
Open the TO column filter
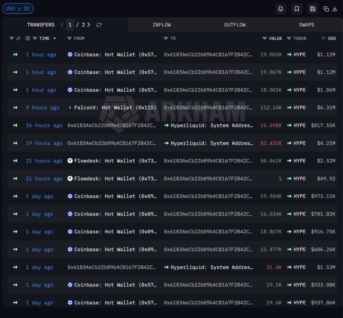point(166,38)
